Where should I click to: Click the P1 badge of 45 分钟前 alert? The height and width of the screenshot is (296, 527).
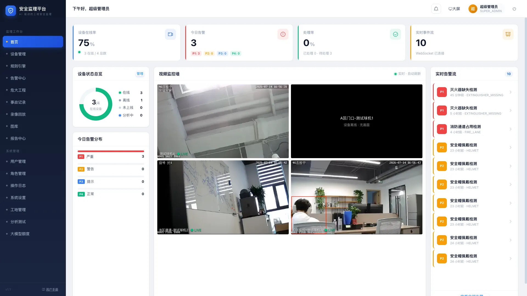[x=442, y=92]
